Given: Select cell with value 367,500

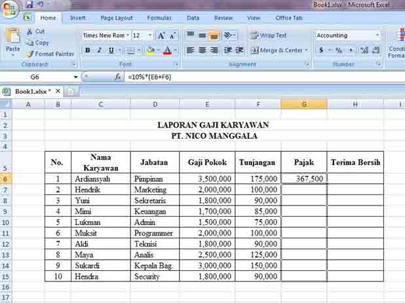Looking at the screenshot, I should pyautogui.click(x=304, y=179).
